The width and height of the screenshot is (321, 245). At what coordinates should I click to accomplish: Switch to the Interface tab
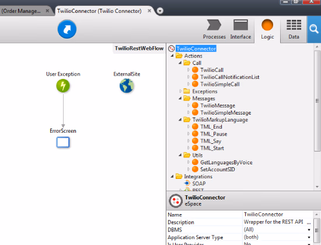point(240,29)
